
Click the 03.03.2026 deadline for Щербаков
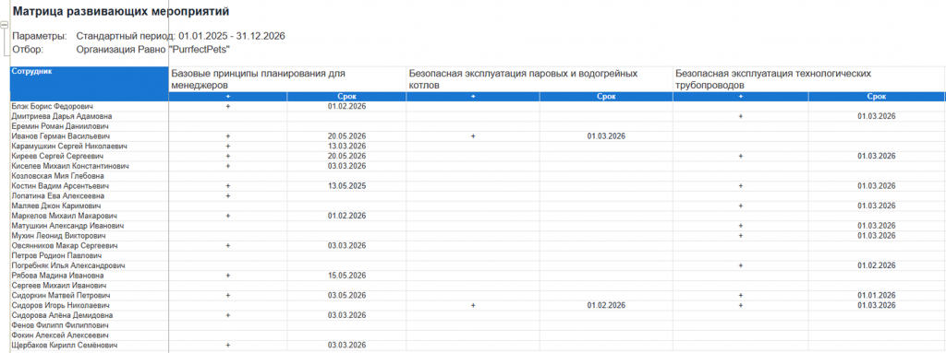click(x=347, y=346)
